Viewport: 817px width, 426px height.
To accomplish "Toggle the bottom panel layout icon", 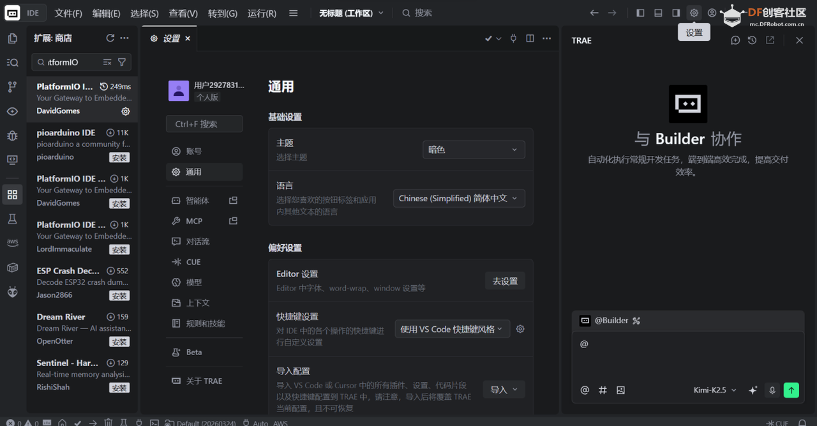I will (x=657, y=12).
